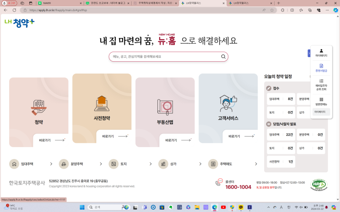Image resolution: width=340 pixels, height=212 pixels.
Task: Switch to the 네이버 블로그 browser tab
Action: (108, 3)
